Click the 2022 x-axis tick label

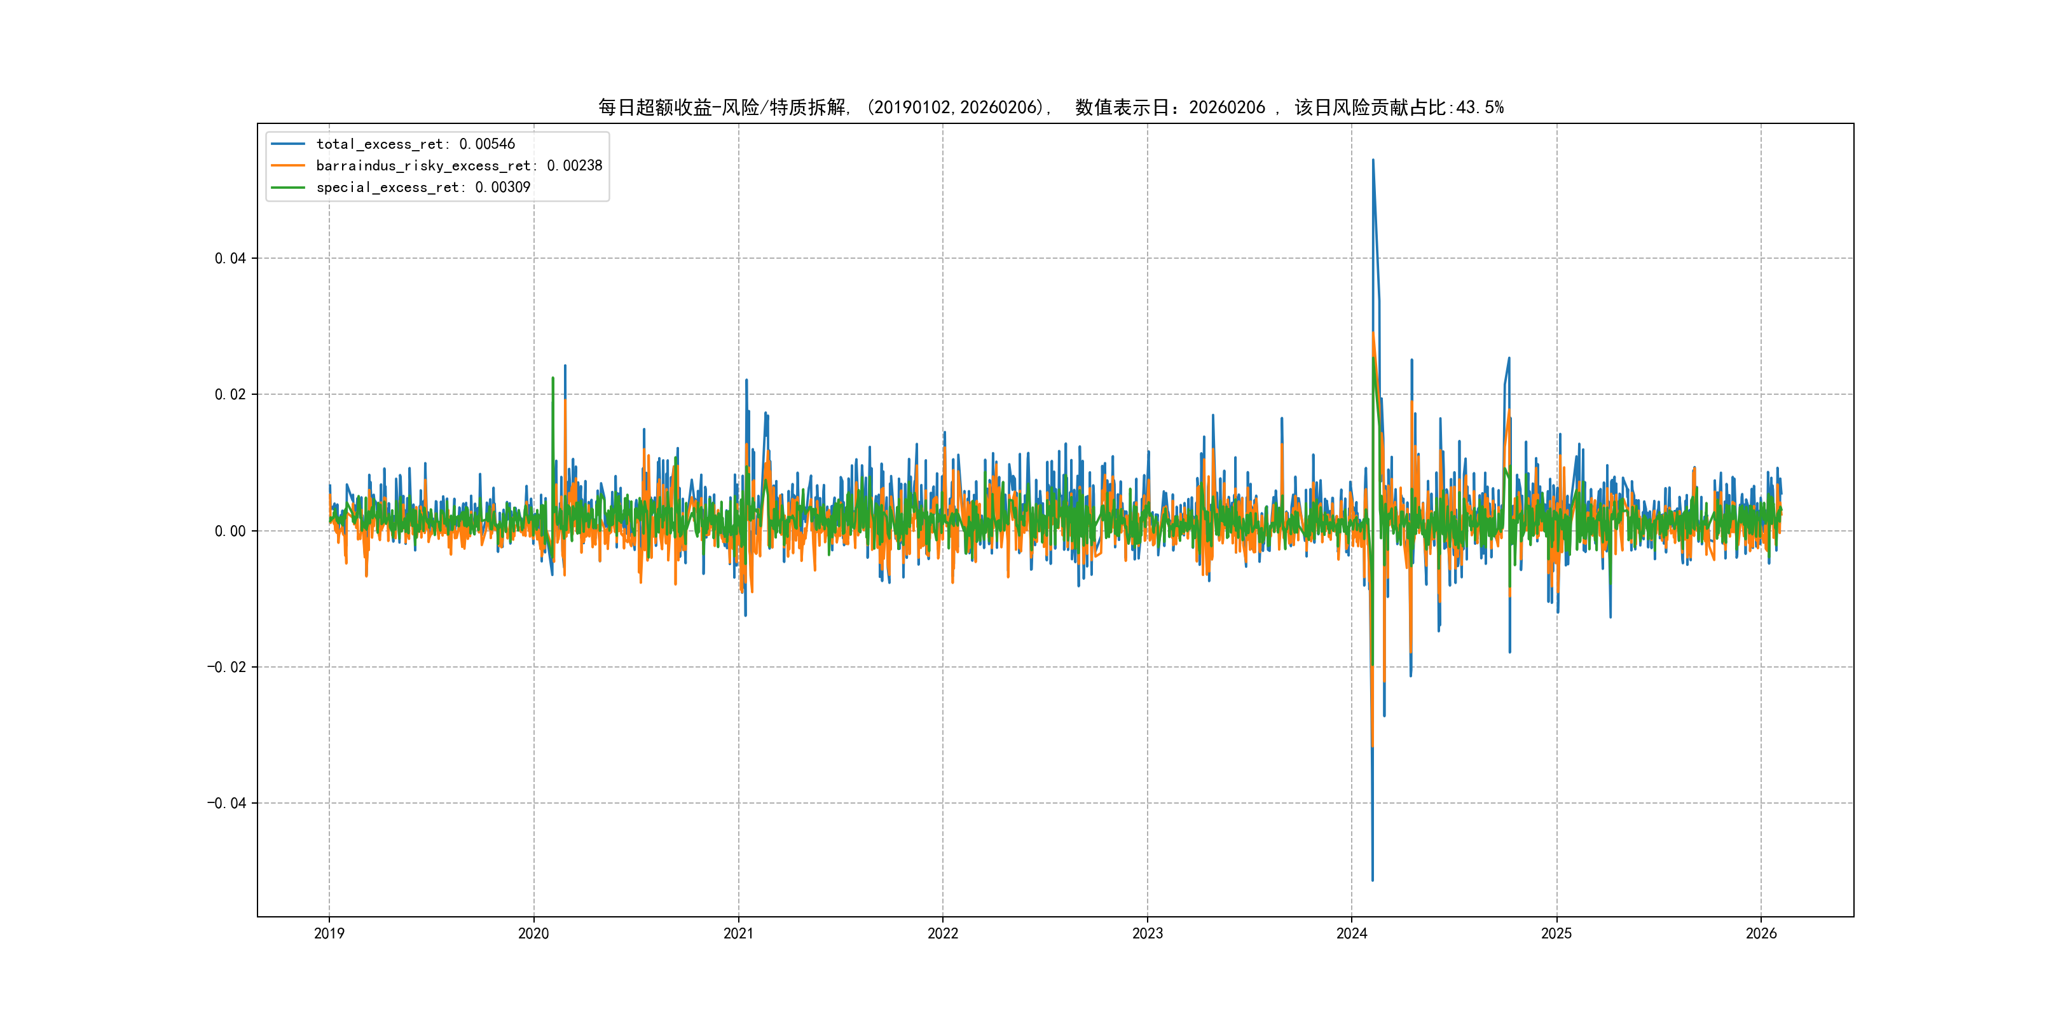943,933
